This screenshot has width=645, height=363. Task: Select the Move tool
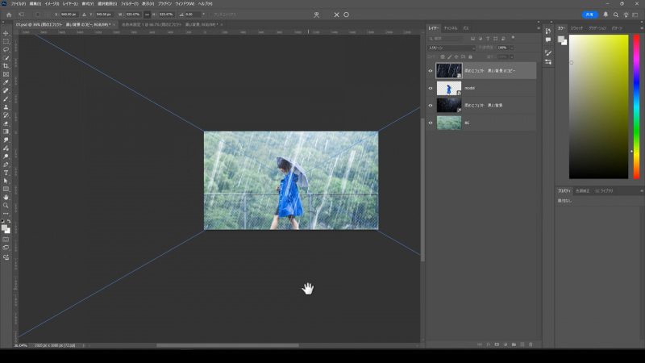[6, 33]
